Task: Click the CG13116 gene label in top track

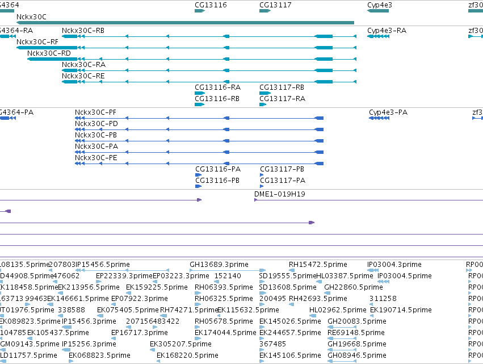Action: pyautogui.click(x=211, y=5)
